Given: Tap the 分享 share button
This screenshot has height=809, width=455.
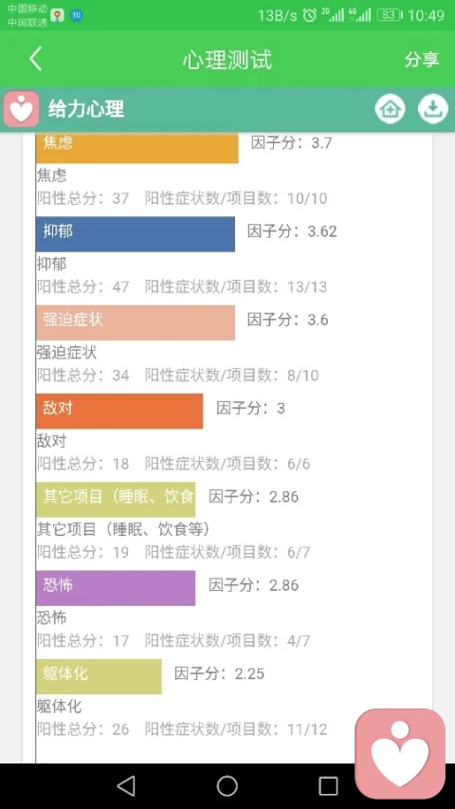Looking at the screenshot, I should point(422,60).
